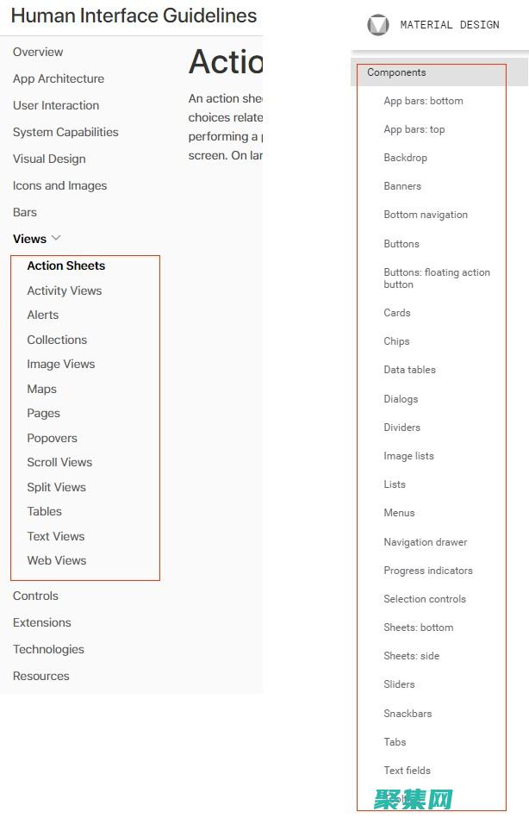Click the Material Design logo icon
The image size is (529, 818).
pyautogui.click(x=378, y=25)
